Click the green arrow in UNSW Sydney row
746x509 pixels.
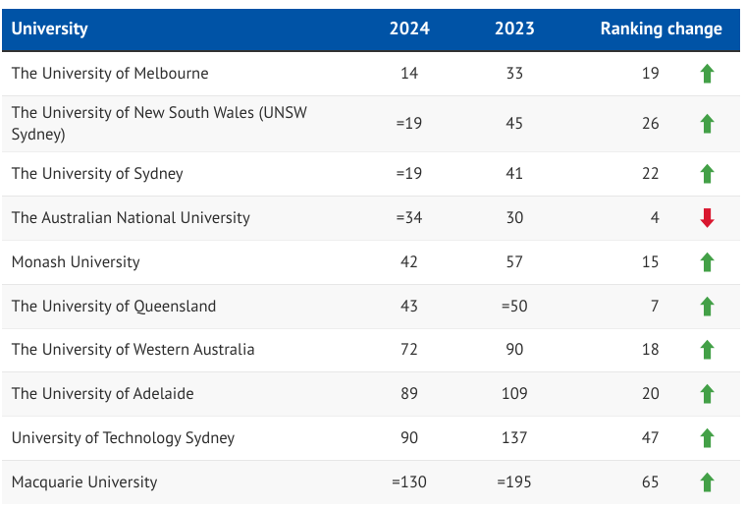707,124
